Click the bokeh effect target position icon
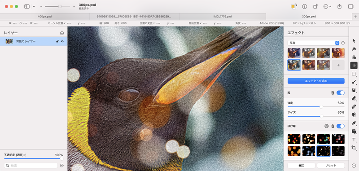Screen dimensions: 359x171 coord(327,126)
